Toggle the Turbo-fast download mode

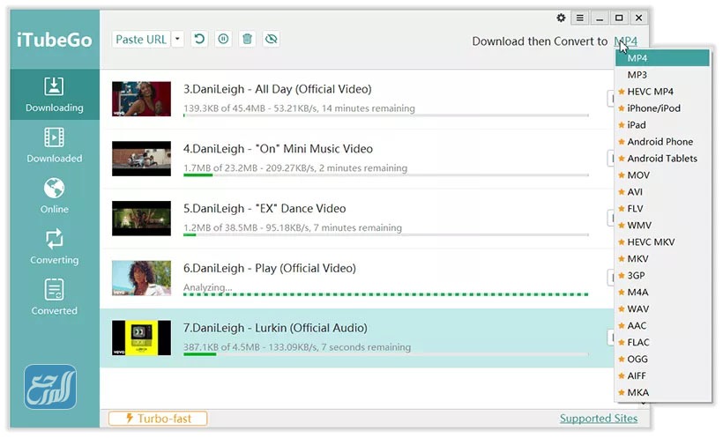pos(158,419)
